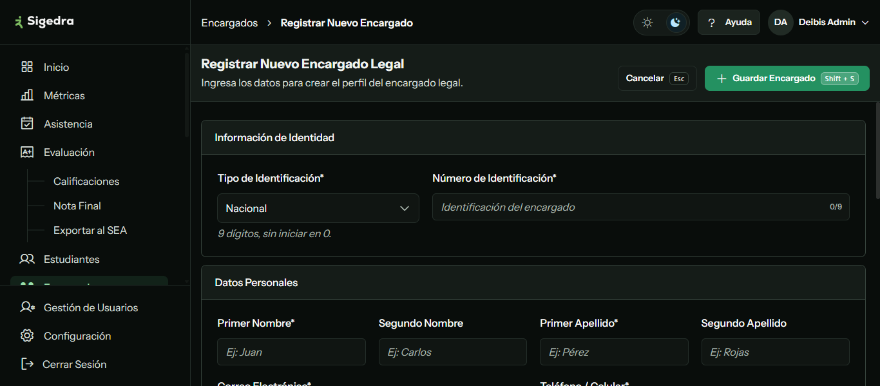Navigate to Encargados breadcrumb link
The width and height of the screenshot is (880, 386).
coord(229,23)
